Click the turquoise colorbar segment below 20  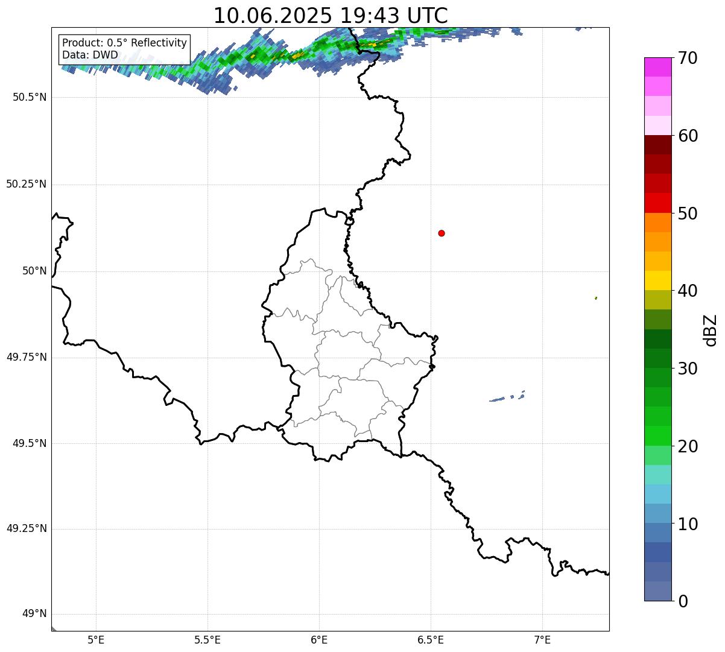(658, 475)
